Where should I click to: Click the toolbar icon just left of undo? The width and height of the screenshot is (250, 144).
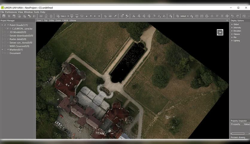point(227,16)
